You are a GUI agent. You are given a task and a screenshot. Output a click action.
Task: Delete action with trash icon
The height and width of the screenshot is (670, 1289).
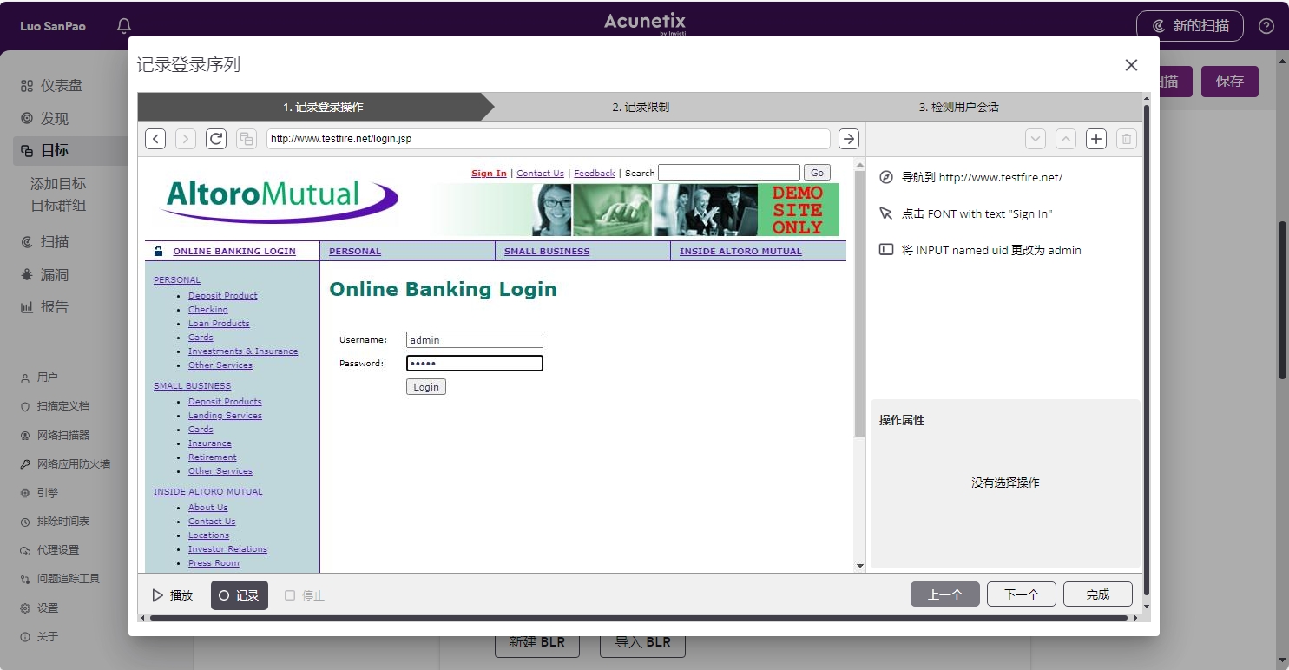1127,138
